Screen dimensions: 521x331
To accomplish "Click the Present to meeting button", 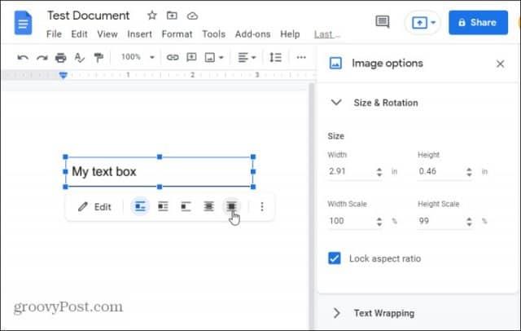I will 419,23.
